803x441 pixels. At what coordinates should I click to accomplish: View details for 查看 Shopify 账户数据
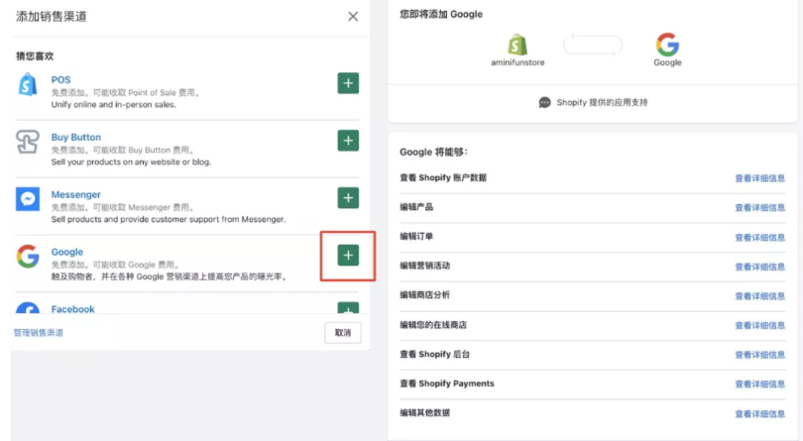coord(760,178)
